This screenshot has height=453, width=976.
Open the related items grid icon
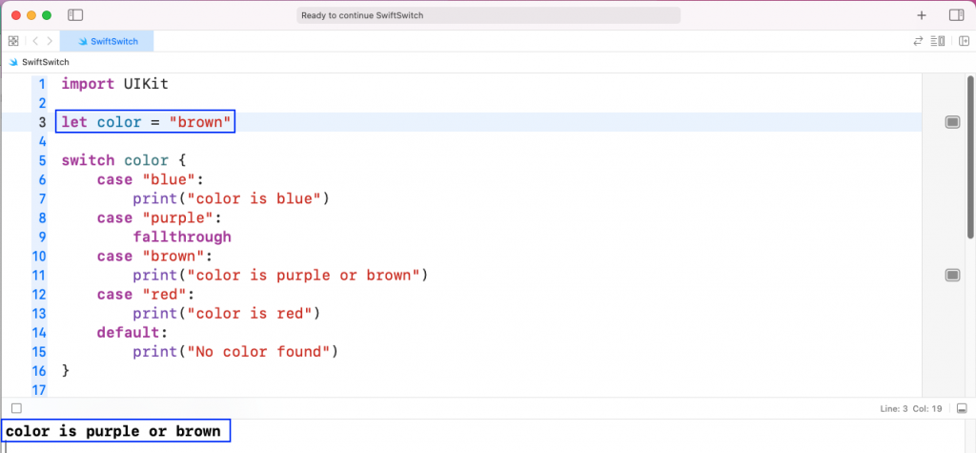click(13, 41)
